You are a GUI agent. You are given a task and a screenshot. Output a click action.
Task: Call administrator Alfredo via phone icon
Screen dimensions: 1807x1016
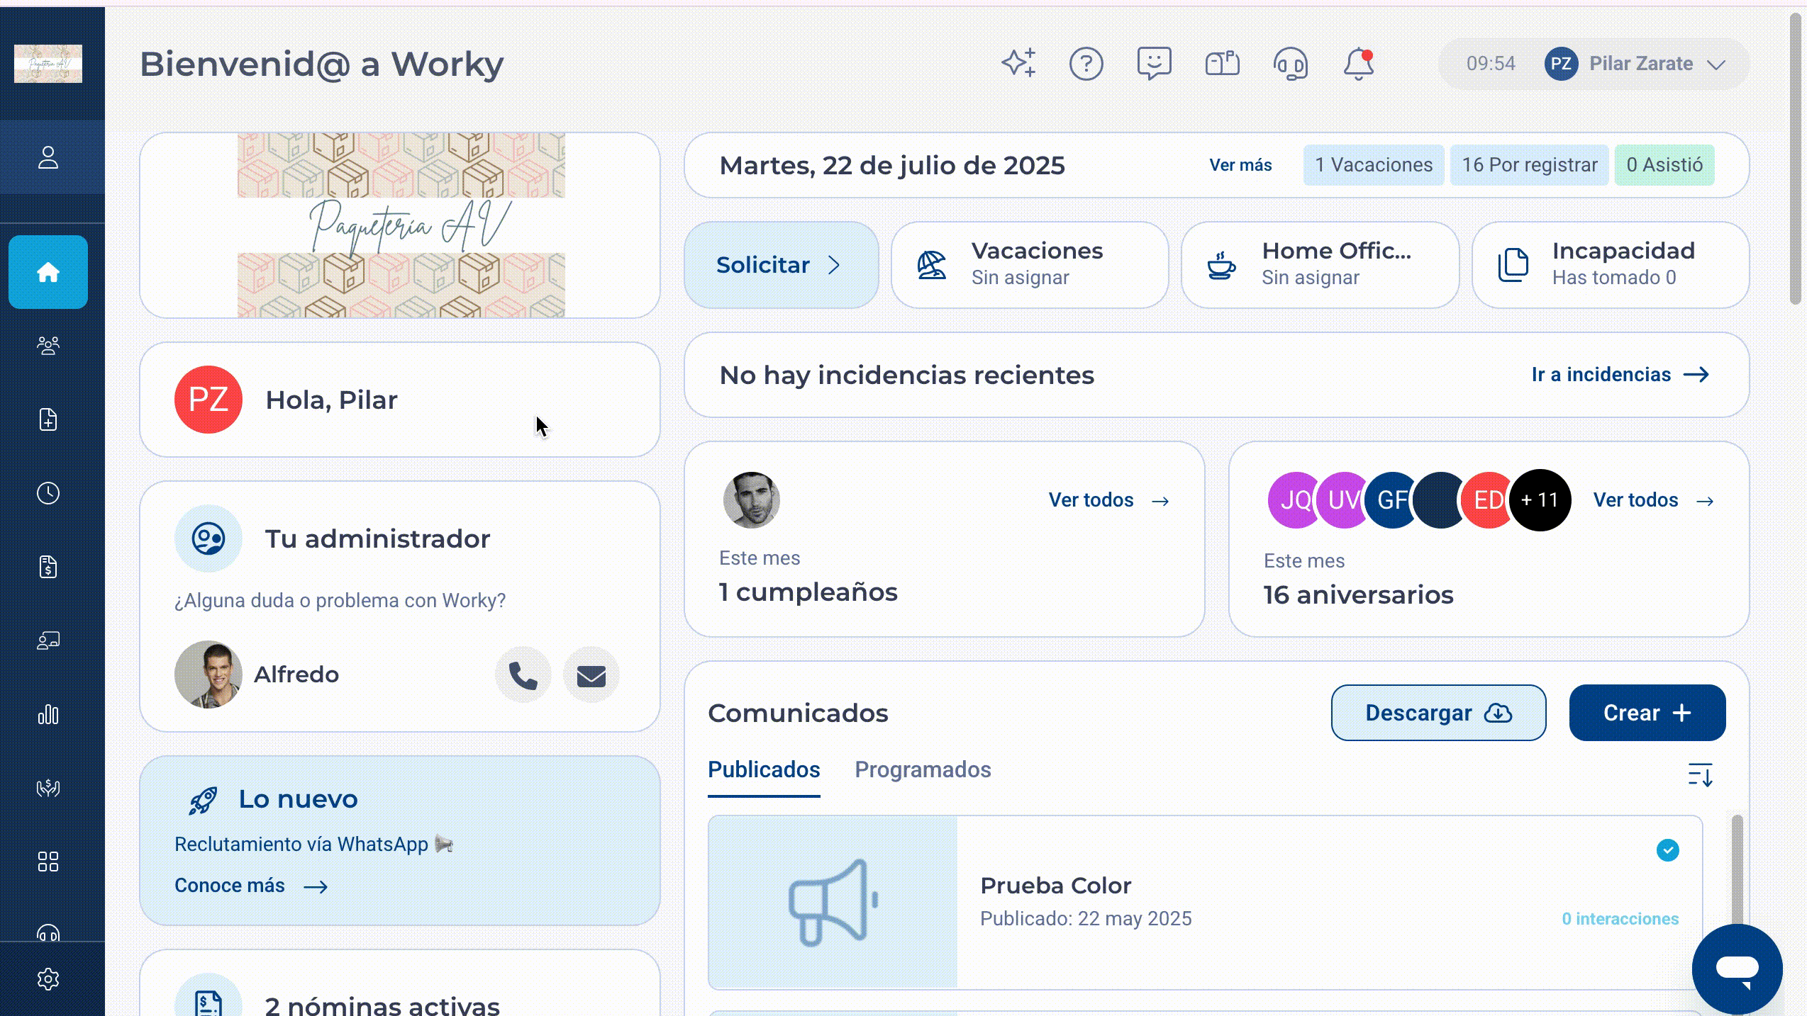(523, 675)
